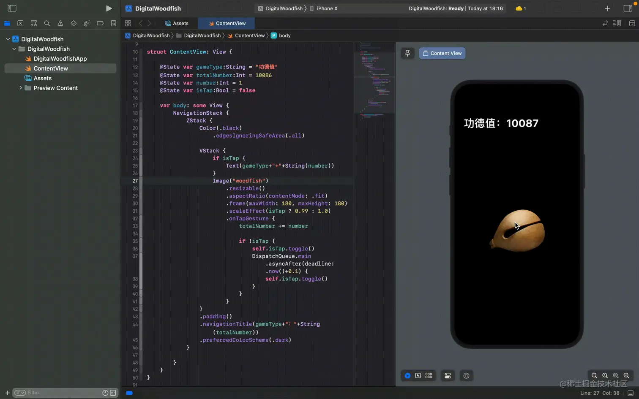
Task: Select the ContentView editor tab
Action: 227,23
